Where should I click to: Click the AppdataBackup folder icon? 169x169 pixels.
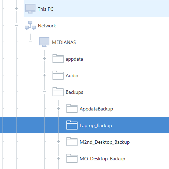pos(72,108)
